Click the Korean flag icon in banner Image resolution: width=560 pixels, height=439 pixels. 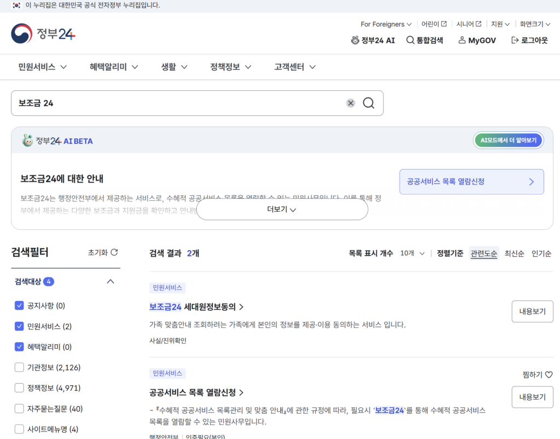click(16, 5)
